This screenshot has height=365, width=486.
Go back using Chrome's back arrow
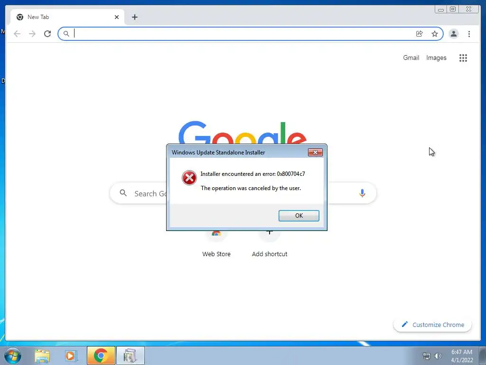17,34
